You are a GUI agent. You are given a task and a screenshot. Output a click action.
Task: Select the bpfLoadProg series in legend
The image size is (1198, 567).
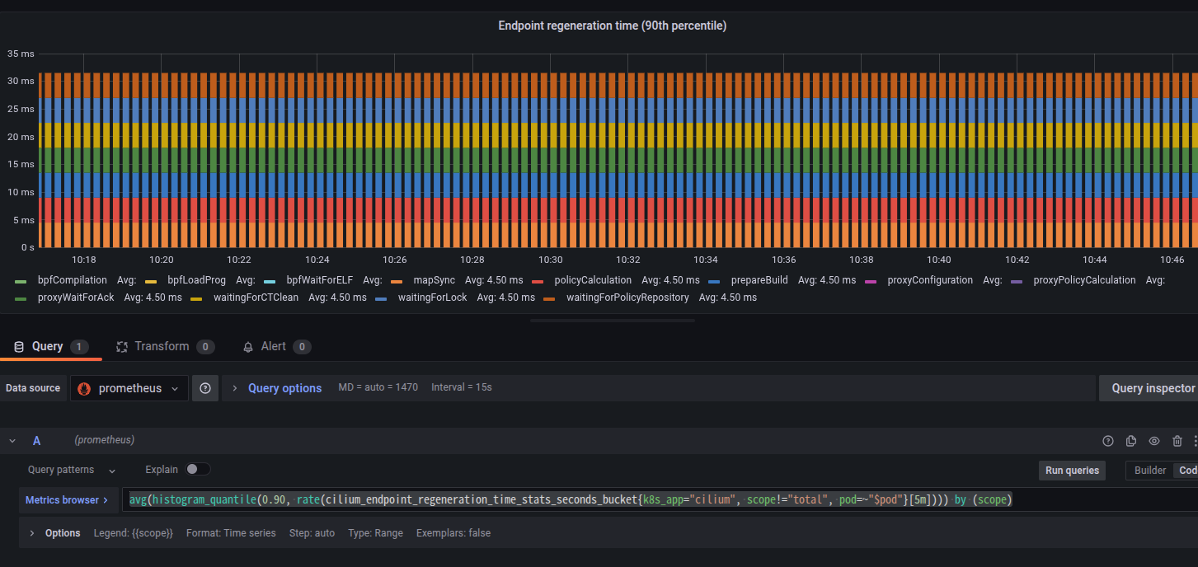point(196,280)
